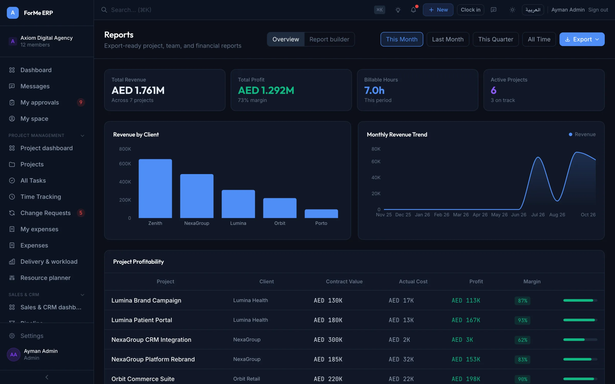Open My approvals clipboard icon
The width and height of the screenshot is (615, 384).
tap(12, 102)
